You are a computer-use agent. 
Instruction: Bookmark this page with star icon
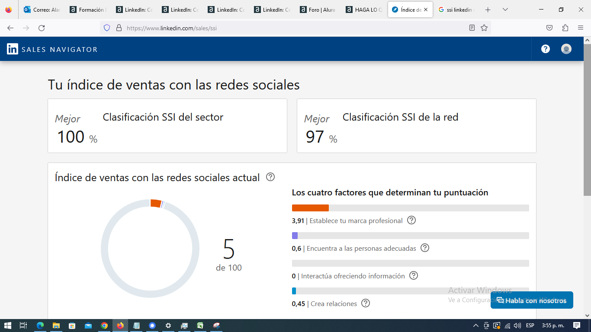pyautogui.click(x=484, y=28)
